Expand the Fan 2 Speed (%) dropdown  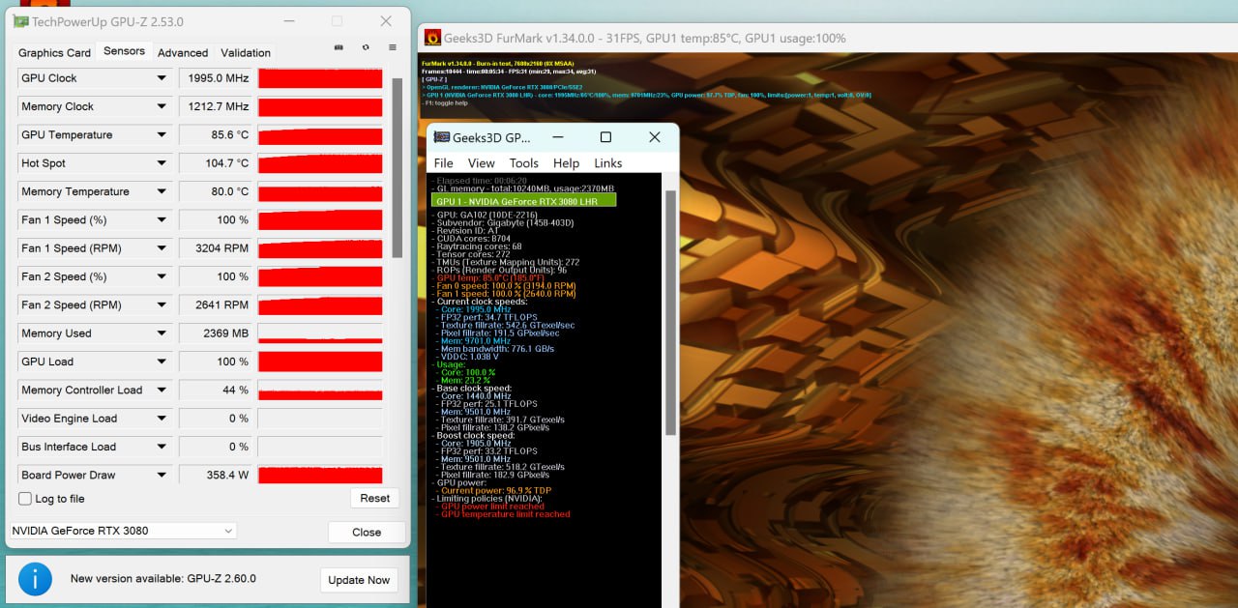click(162, 276)
